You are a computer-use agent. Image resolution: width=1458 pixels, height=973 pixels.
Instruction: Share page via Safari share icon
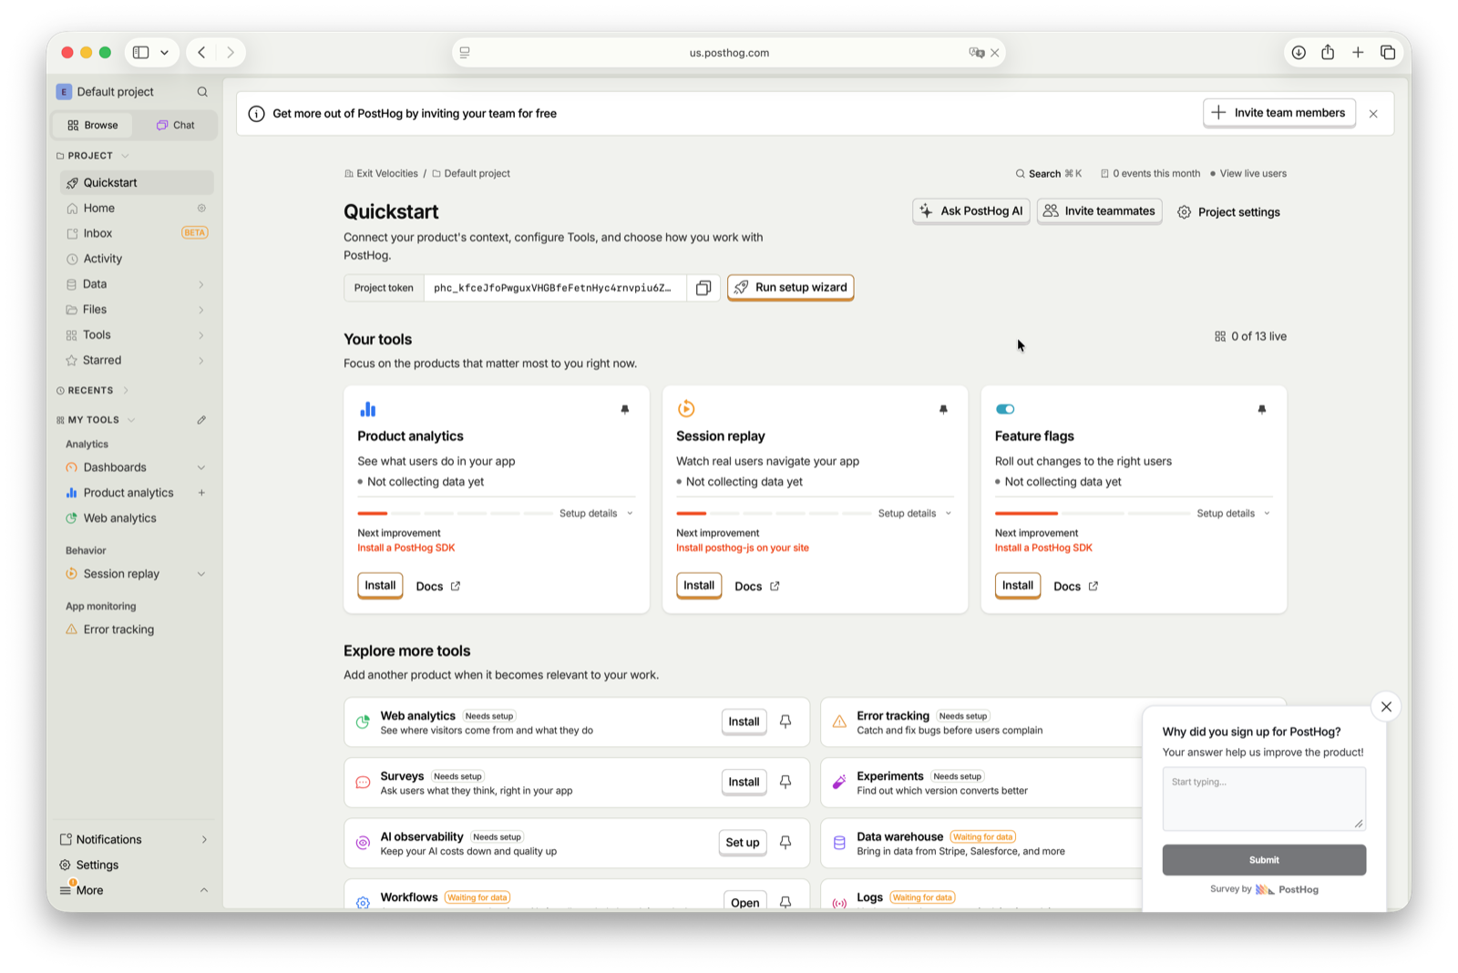pyautogui.click(x=1328, y=53)
